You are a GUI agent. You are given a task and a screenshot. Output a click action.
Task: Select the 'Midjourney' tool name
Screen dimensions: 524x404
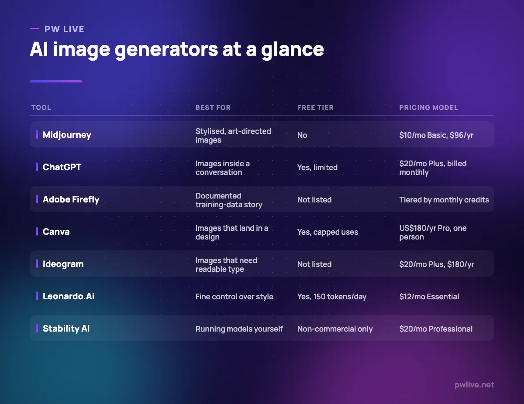click(x=67, y=135)
